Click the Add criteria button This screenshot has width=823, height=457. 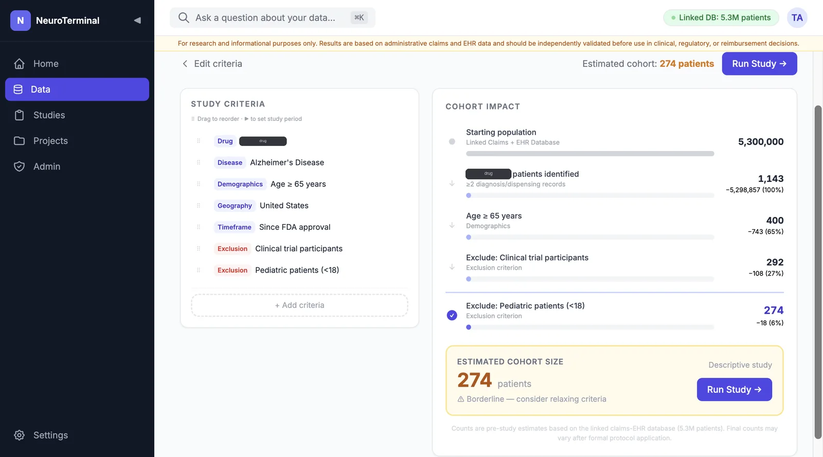pyautogui.click(x=299, y=305)
